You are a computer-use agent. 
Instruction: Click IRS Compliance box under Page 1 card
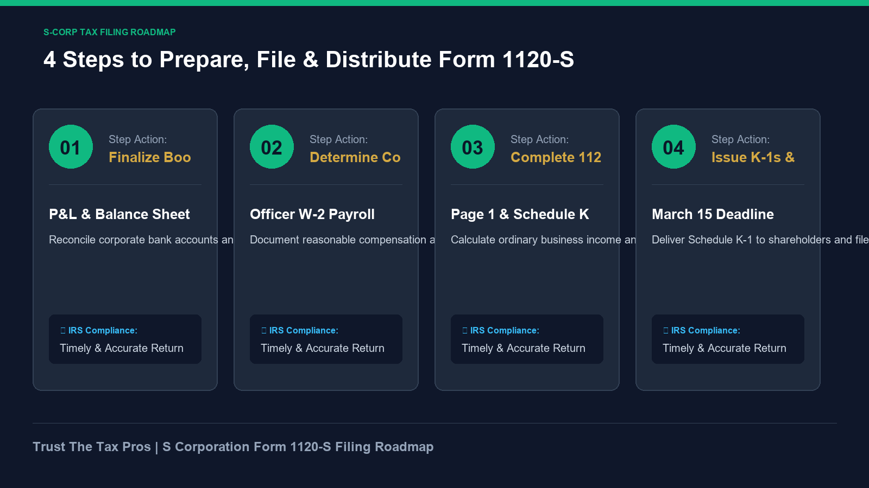tap(527, 339)
